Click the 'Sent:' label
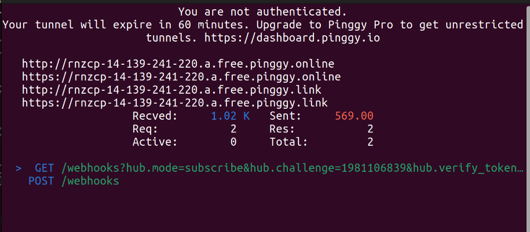Image resolution: width=530 pixels, height=232 pixels. tap(286, 116)
